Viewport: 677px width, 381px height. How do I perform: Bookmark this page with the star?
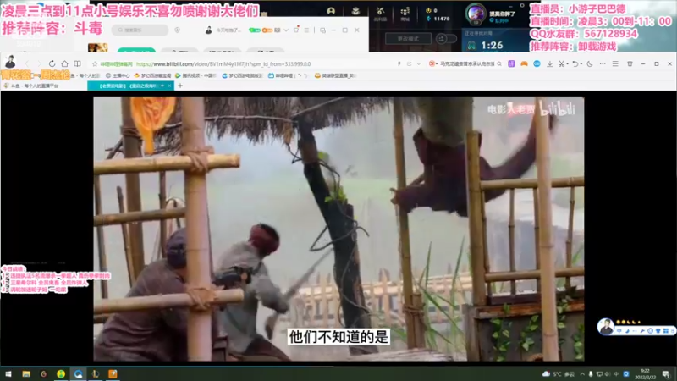tap(95, 64)
